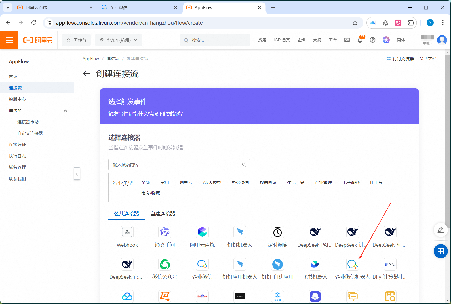The height and width of the screenshot is (304, 451).
Task: Click the 简体 language switcher
Action: click(401, 40)
